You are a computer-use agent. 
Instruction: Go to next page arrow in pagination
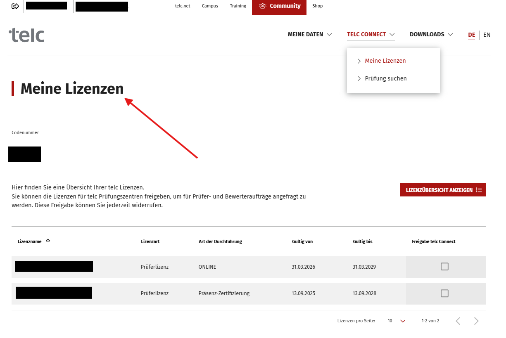coord(476,321)
